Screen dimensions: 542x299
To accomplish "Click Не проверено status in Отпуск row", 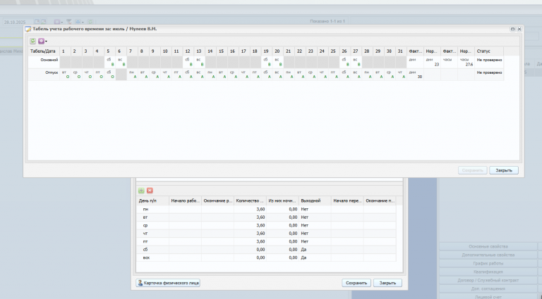I will tap(489, 72).
